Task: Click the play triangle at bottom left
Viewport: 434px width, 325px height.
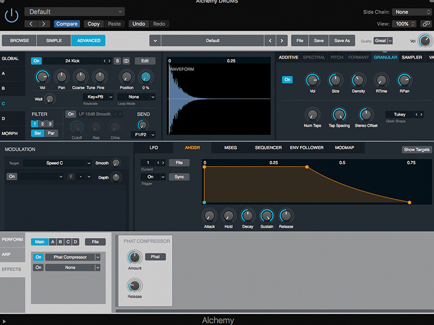Action: click(4, 321)
